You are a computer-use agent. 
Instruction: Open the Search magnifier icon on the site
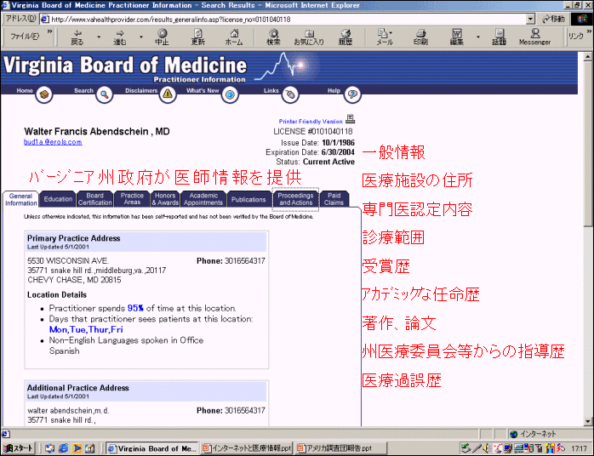(x=104, y=94)
